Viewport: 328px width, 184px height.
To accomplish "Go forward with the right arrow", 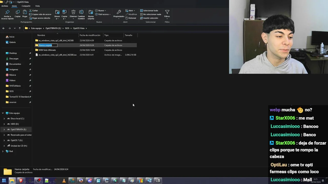I will [x=9, y=28].
